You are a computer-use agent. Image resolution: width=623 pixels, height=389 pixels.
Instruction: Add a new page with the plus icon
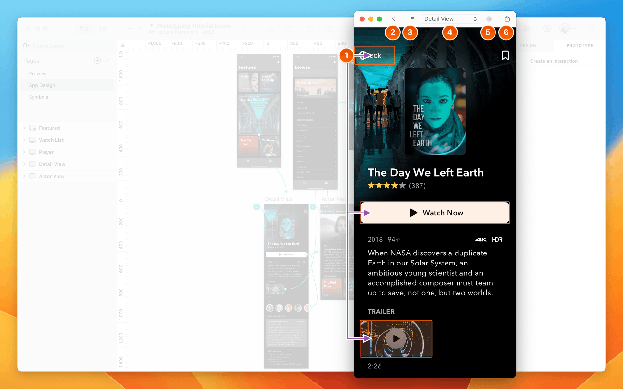point(97,61)
